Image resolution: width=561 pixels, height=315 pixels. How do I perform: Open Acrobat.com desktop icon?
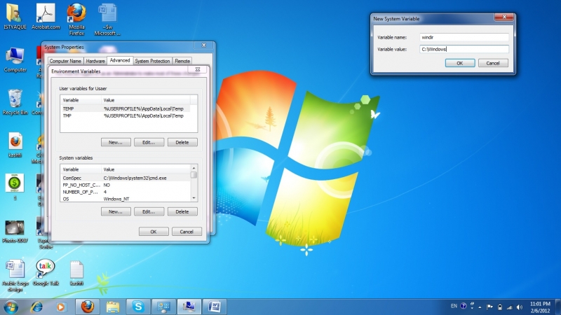(45, 15)
